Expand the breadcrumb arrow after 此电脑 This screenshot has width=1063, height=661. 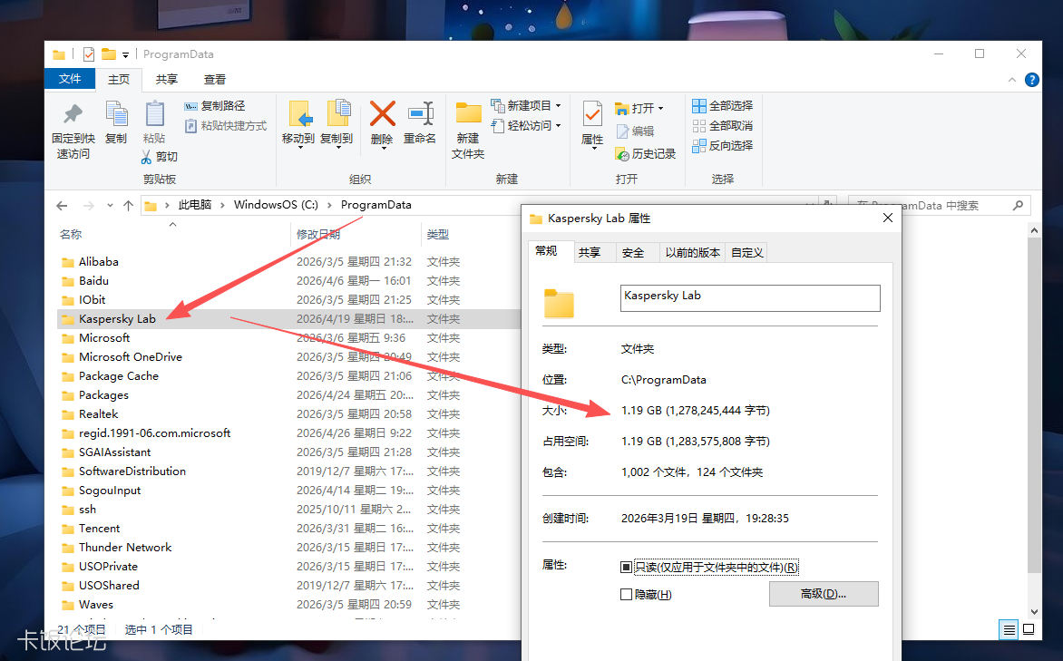click(222, 206)
